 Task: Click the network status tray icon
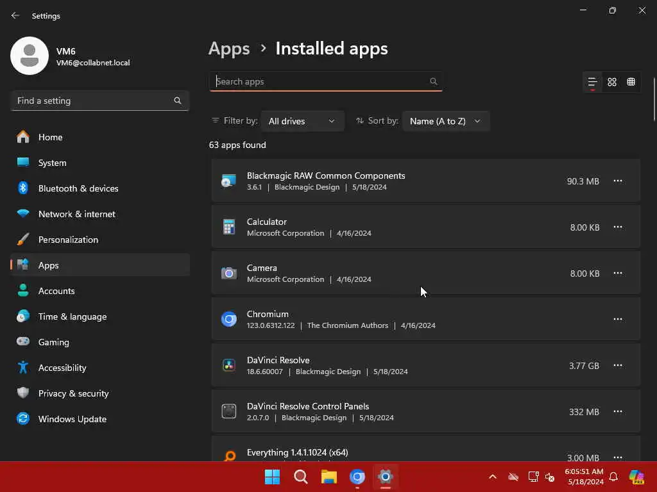(533, 477)
